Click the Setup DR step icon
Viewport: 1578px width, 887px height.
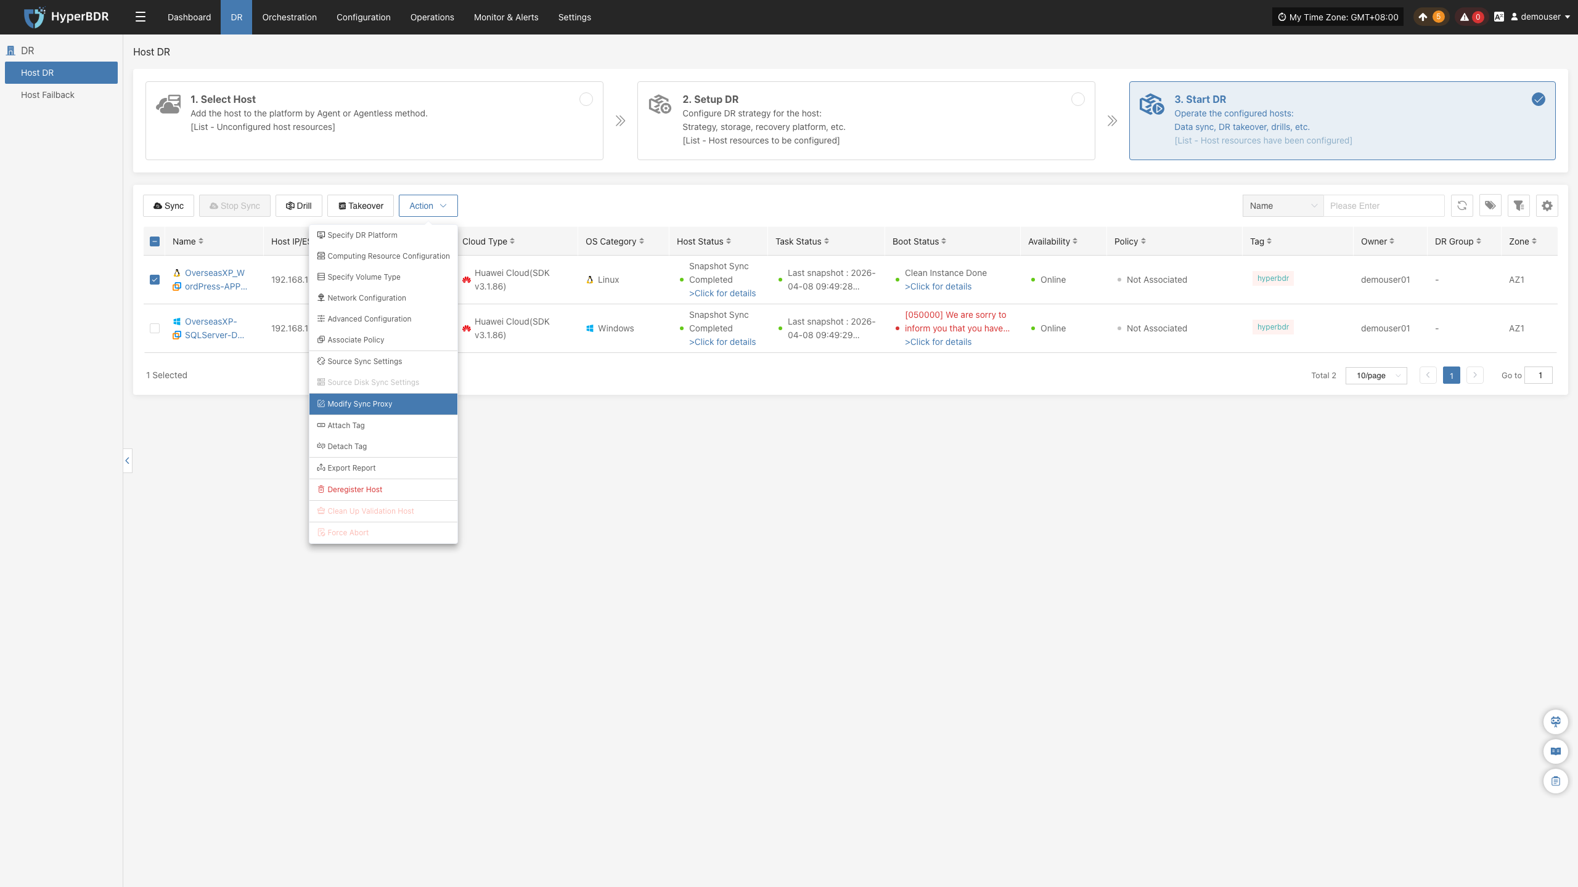[660, 104]
